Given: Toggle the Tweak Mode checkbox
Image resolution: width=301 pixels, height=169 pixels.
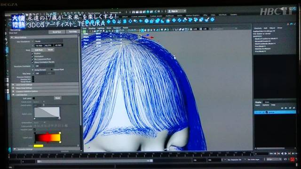Looking at the screenshot, I should coord(33,81).
